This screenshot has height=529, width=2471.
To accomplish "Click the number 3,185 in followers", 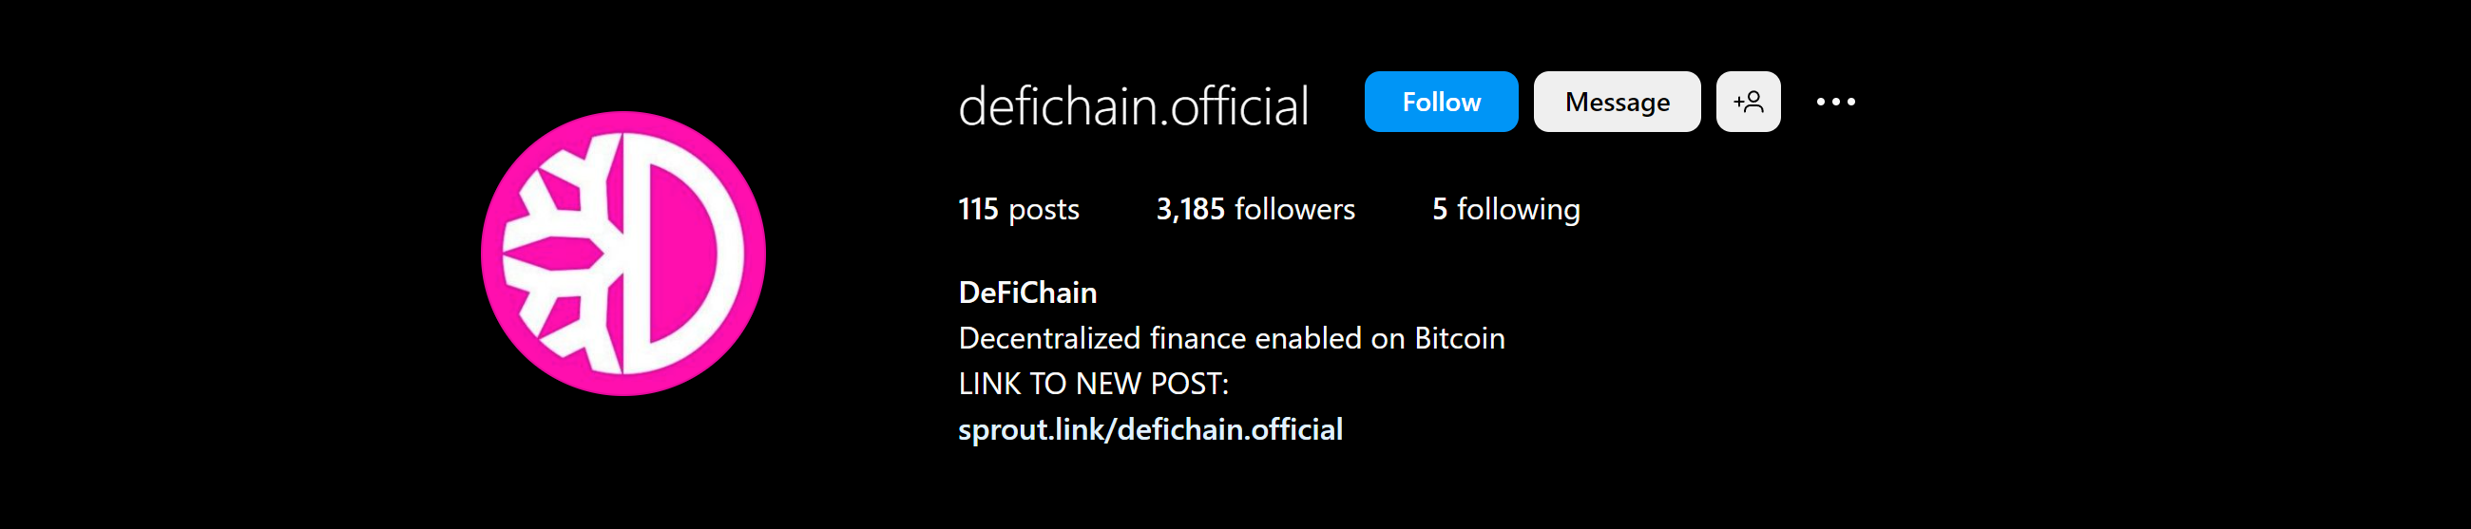I will (1190, 209).
